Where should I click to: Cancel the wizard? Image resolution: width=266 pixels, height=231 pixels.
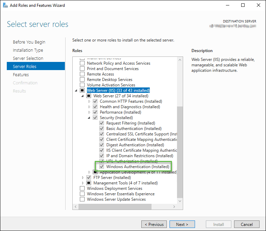click(x=247, y=224)
